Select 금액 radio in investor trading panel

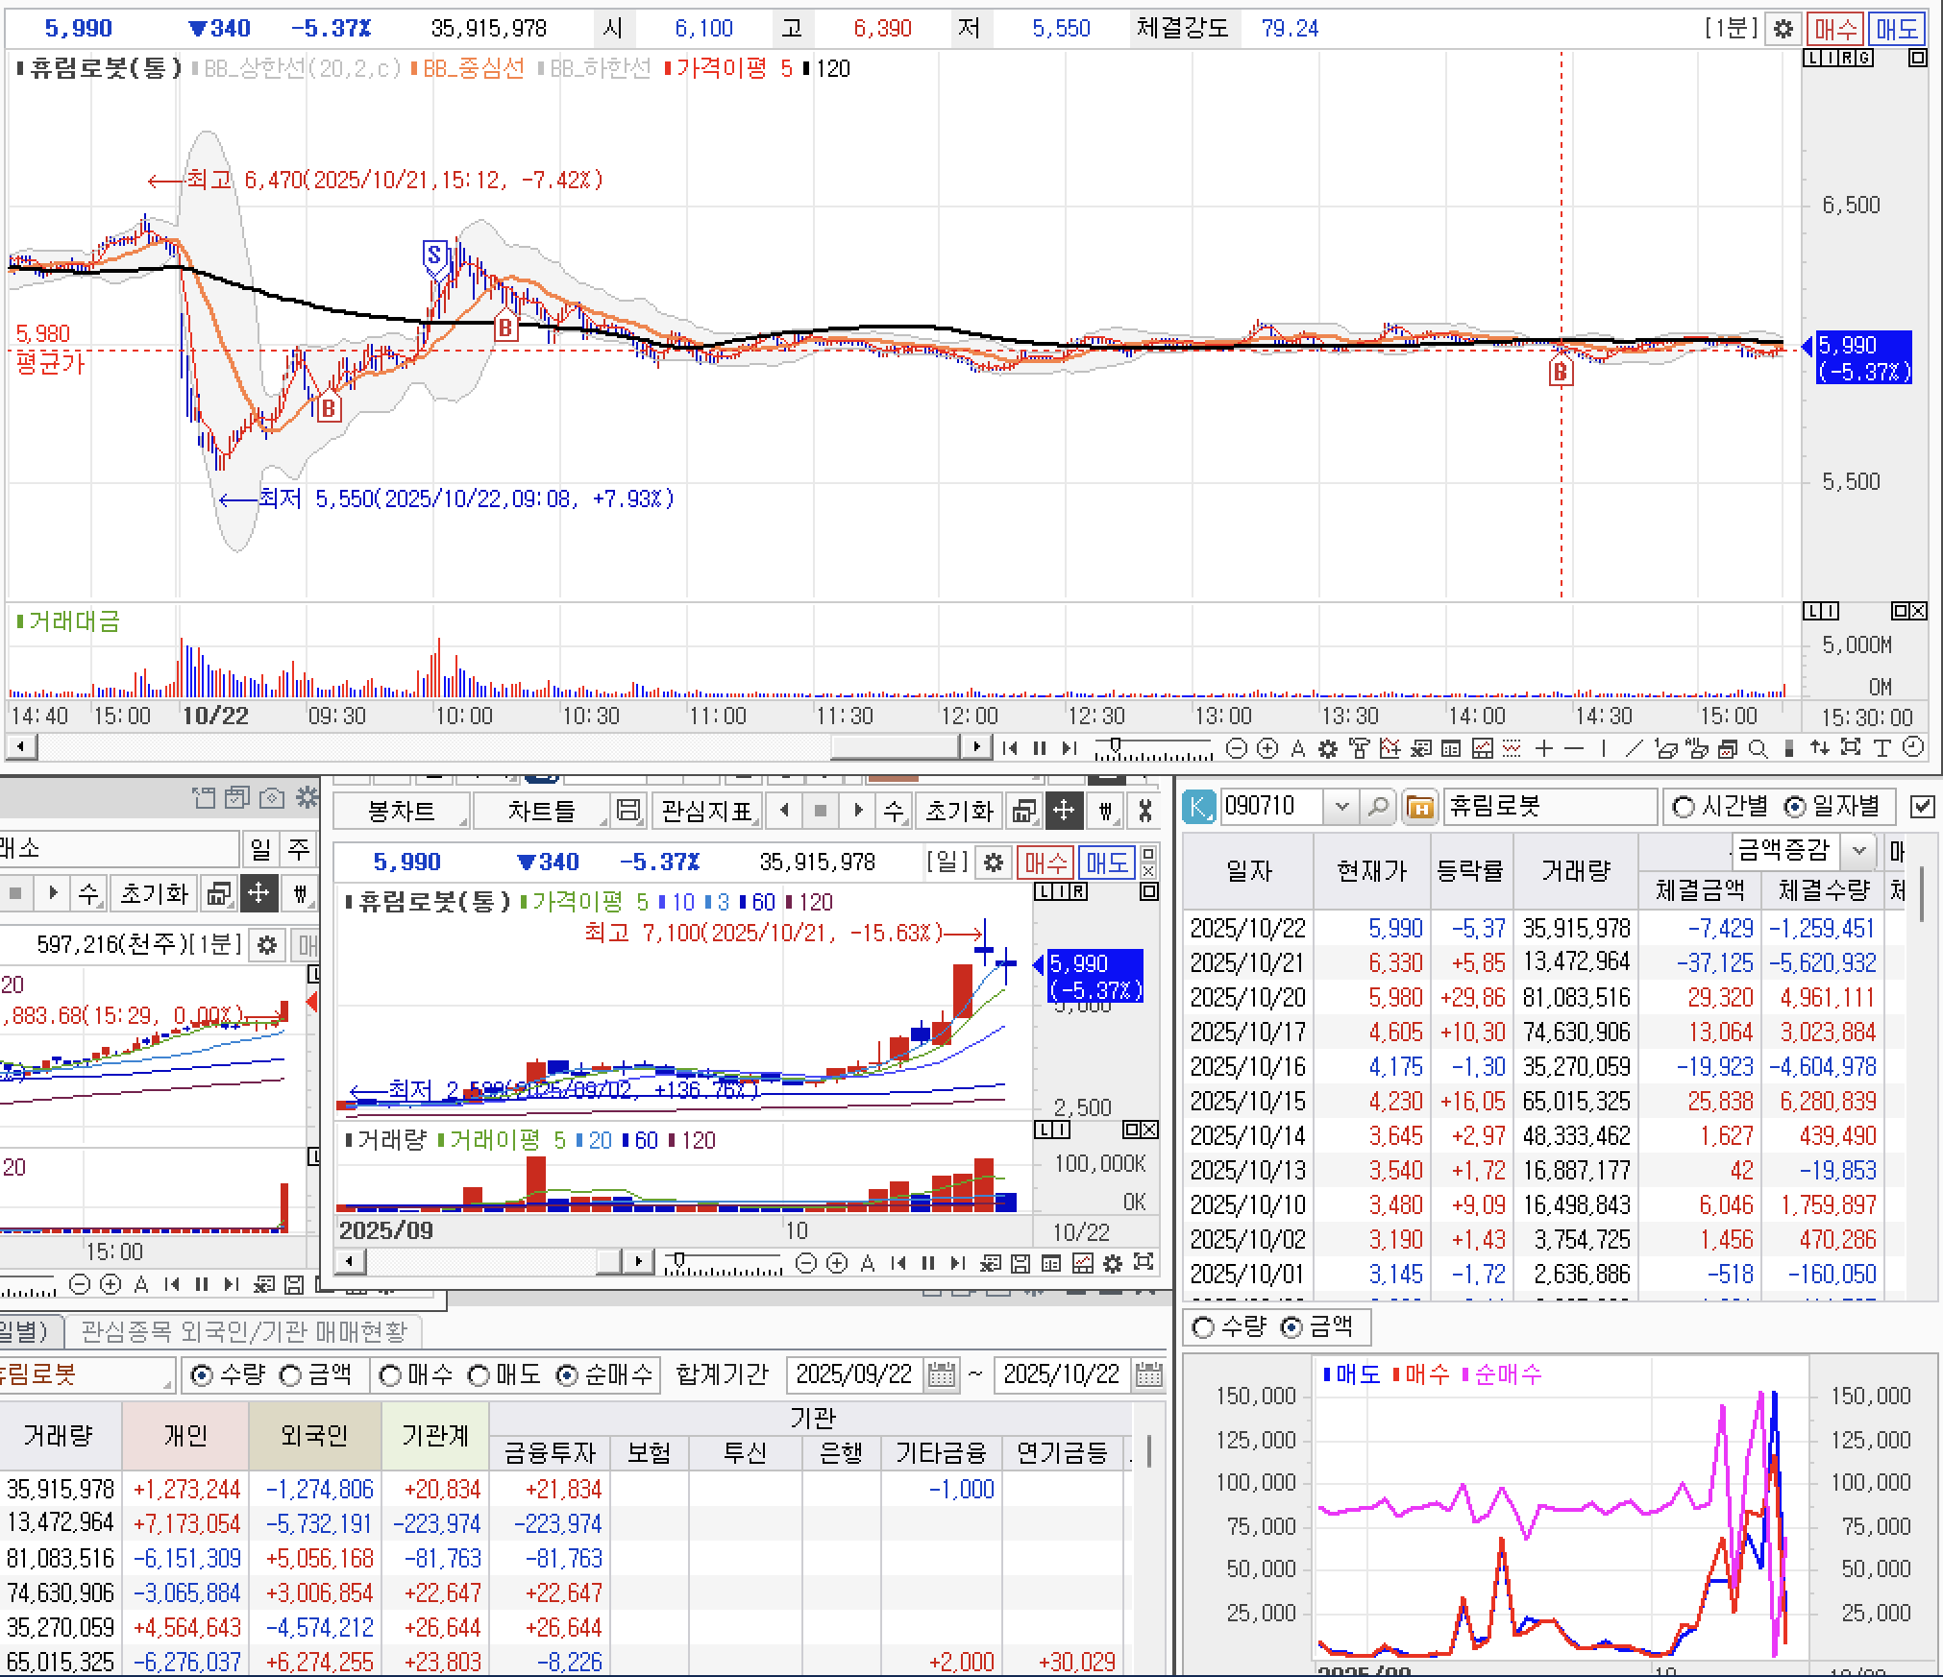pyautogui.click(x=290, y=1375)
